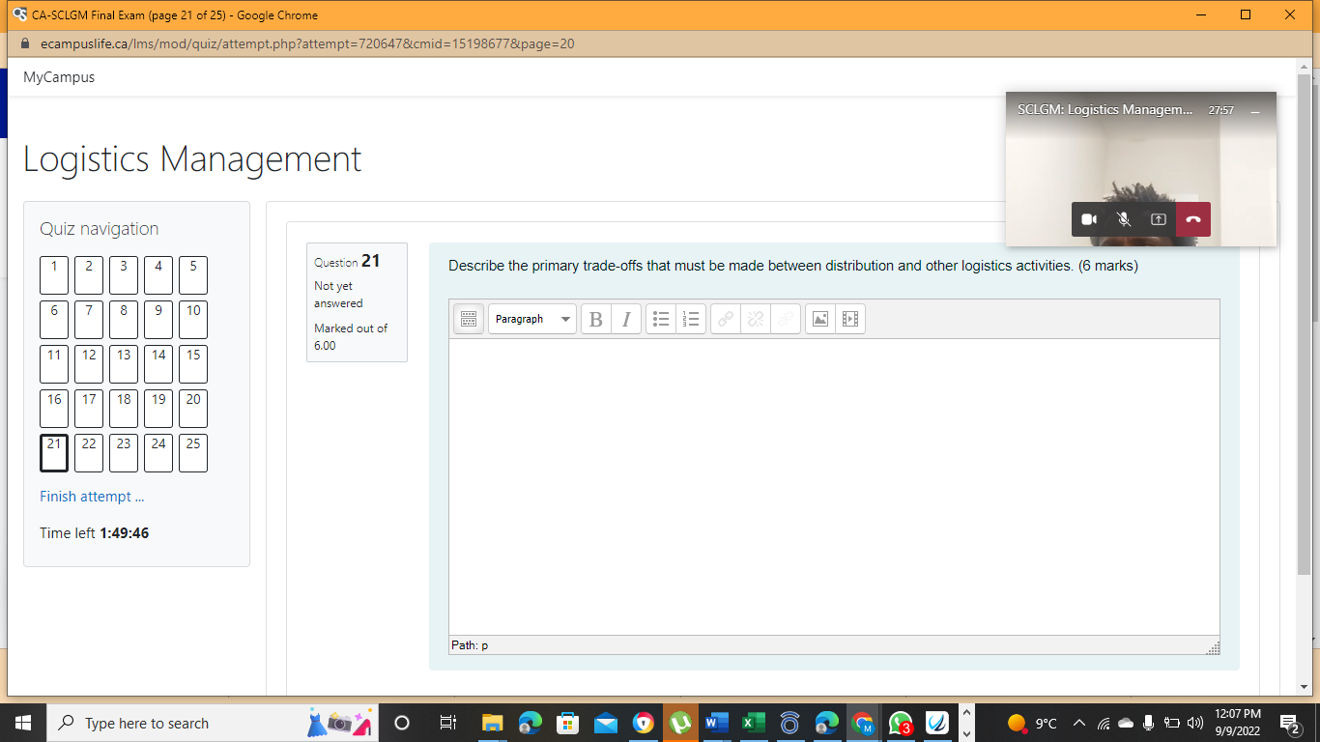Open WhatsApp from the taskbar
This screenshot has height=742, width=1320.
click(901, 723)
